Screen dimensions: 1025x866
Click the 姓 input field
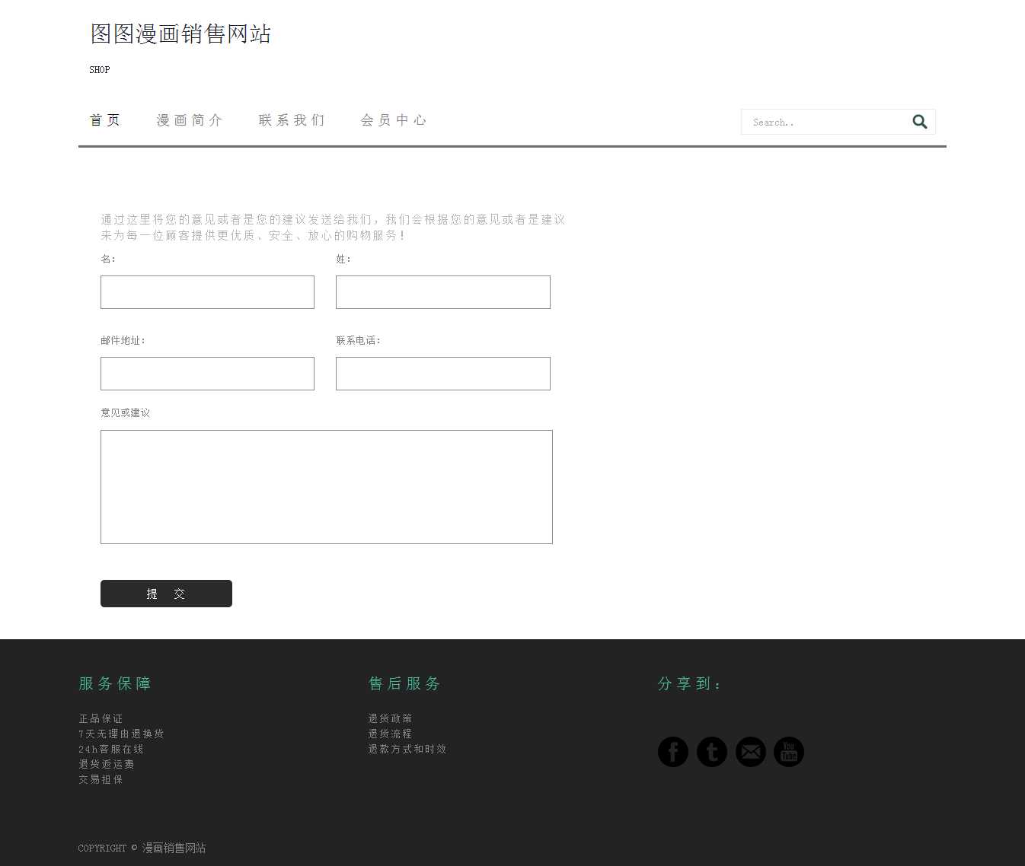442,292
